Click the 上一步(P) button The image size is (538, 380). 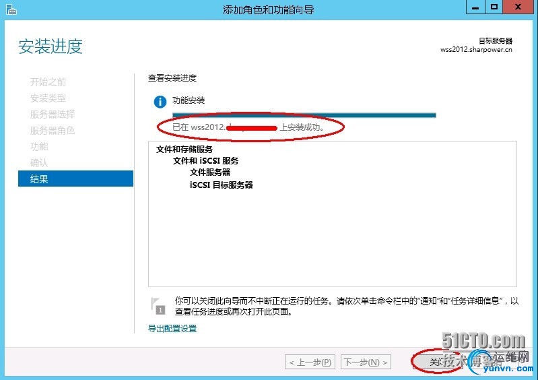(x=310, y=362)
